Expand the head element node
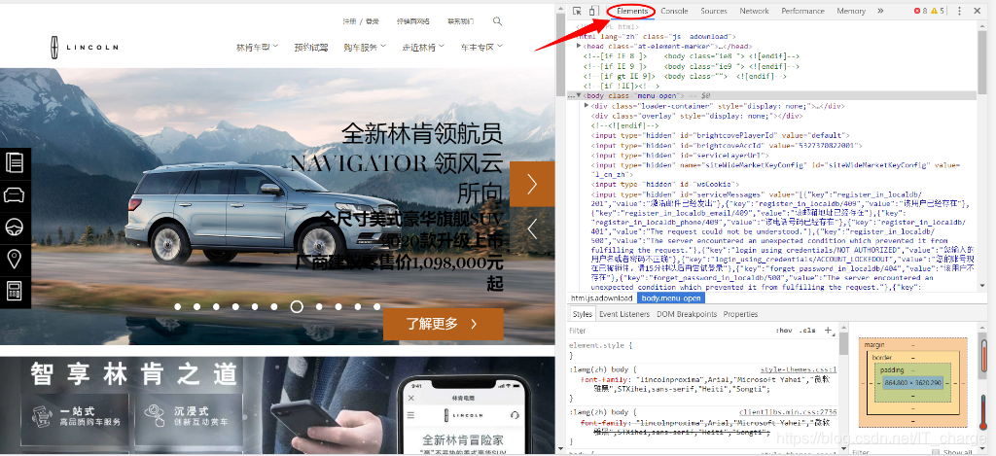This screenshot has width=996, height=456. pos(579,47)
